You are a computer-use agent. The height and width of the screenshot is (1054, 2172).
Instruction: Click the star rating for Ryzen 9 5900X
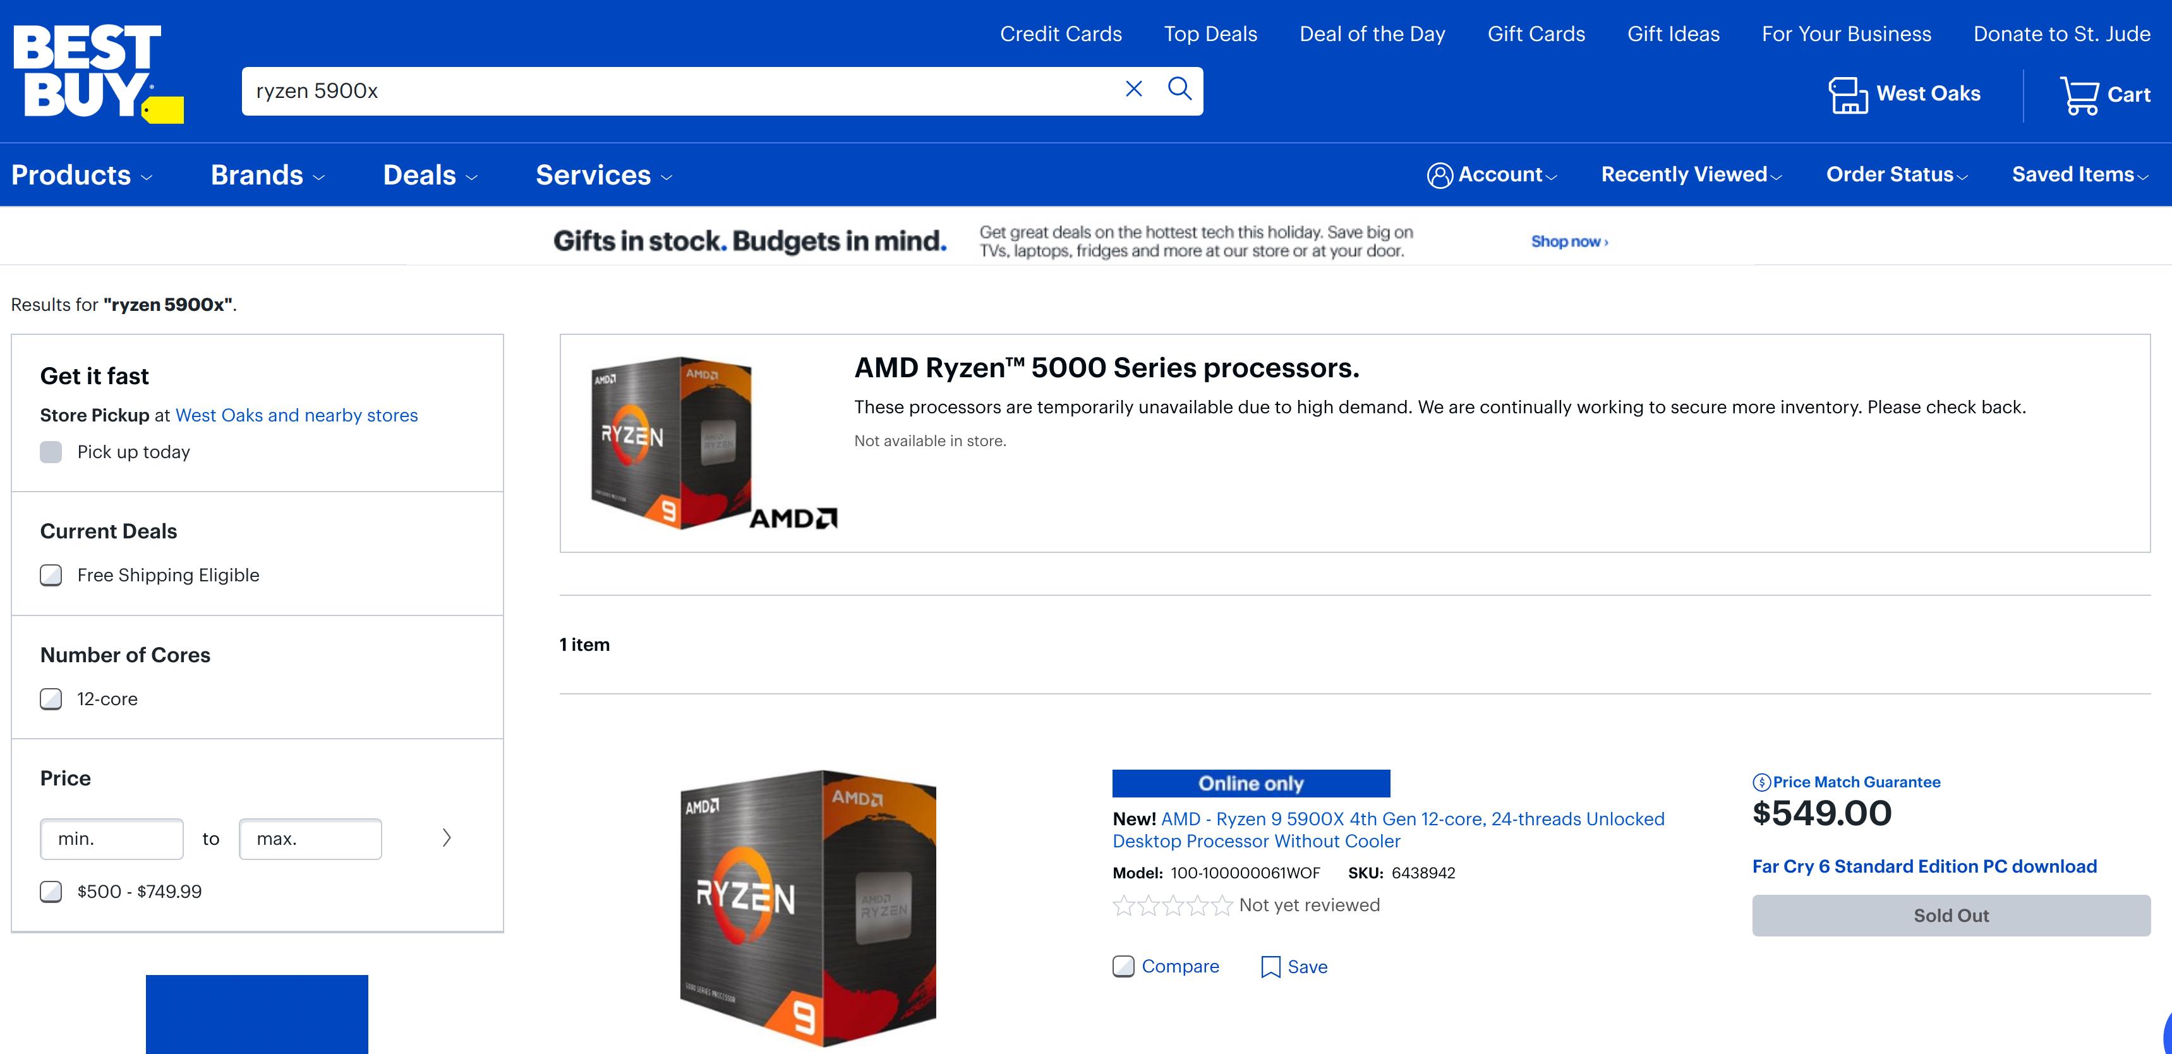[x=1173, y=906]
